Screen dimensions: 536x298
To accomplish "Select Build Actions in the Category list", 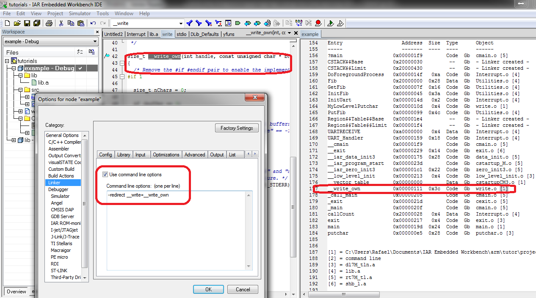I will click(61, 176).
